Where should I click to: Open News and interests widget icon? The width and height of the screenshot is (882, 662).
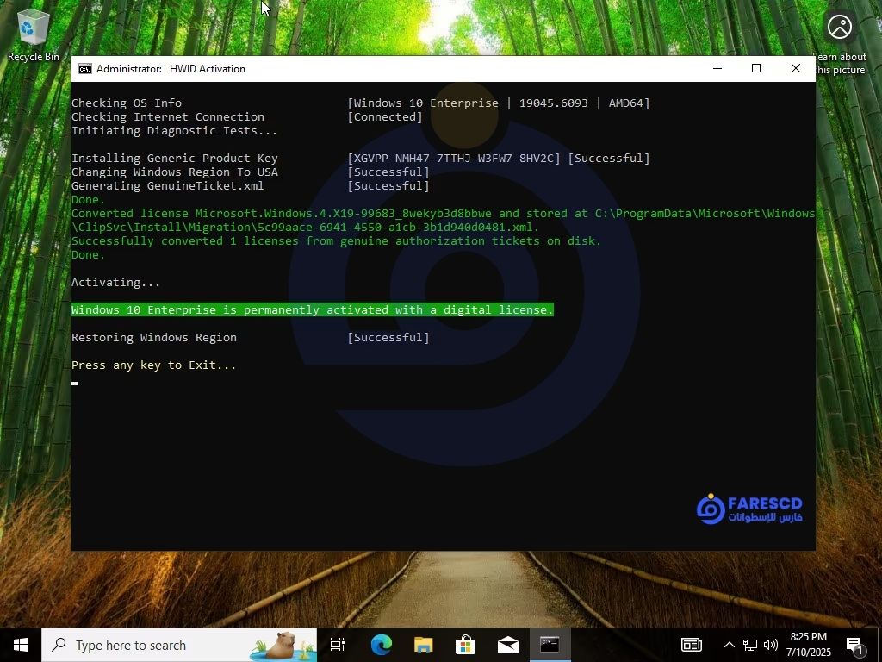tap(692, 645)
